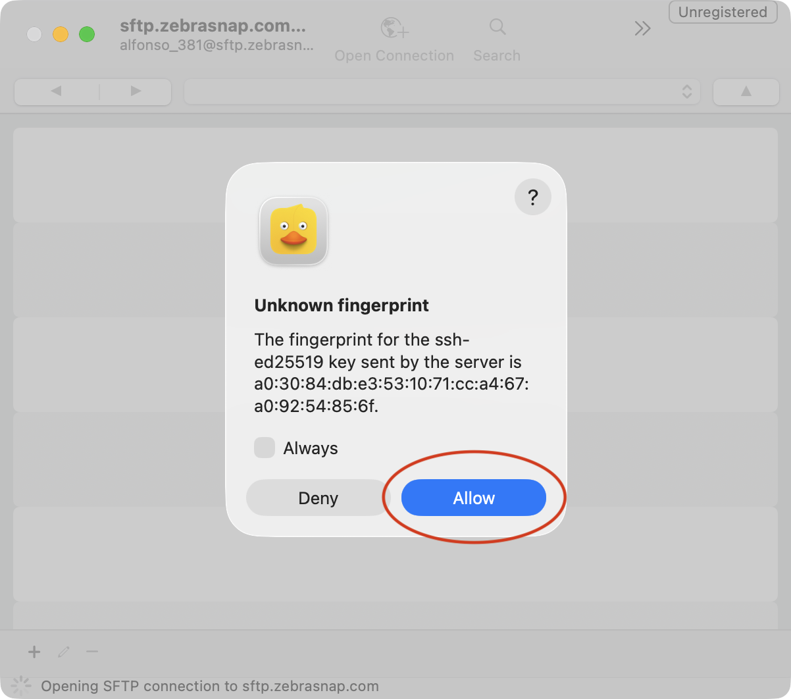Click the alfonso_381@sftp.zebrasn... subtitle
The width and height of the screenshot is (791, 699).
pos(217,45)
